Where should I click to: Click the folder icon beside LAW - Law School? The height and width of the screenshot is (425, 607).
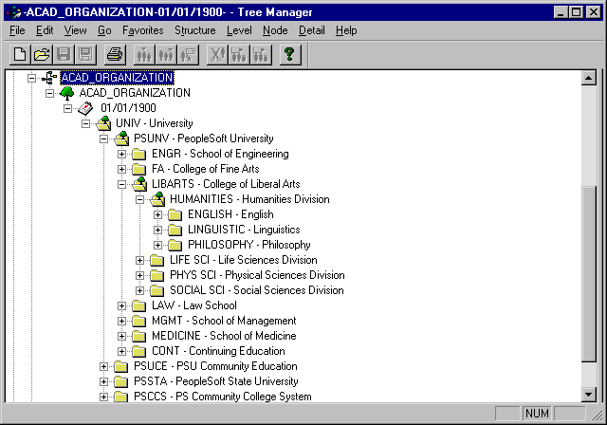pos(139,305)
